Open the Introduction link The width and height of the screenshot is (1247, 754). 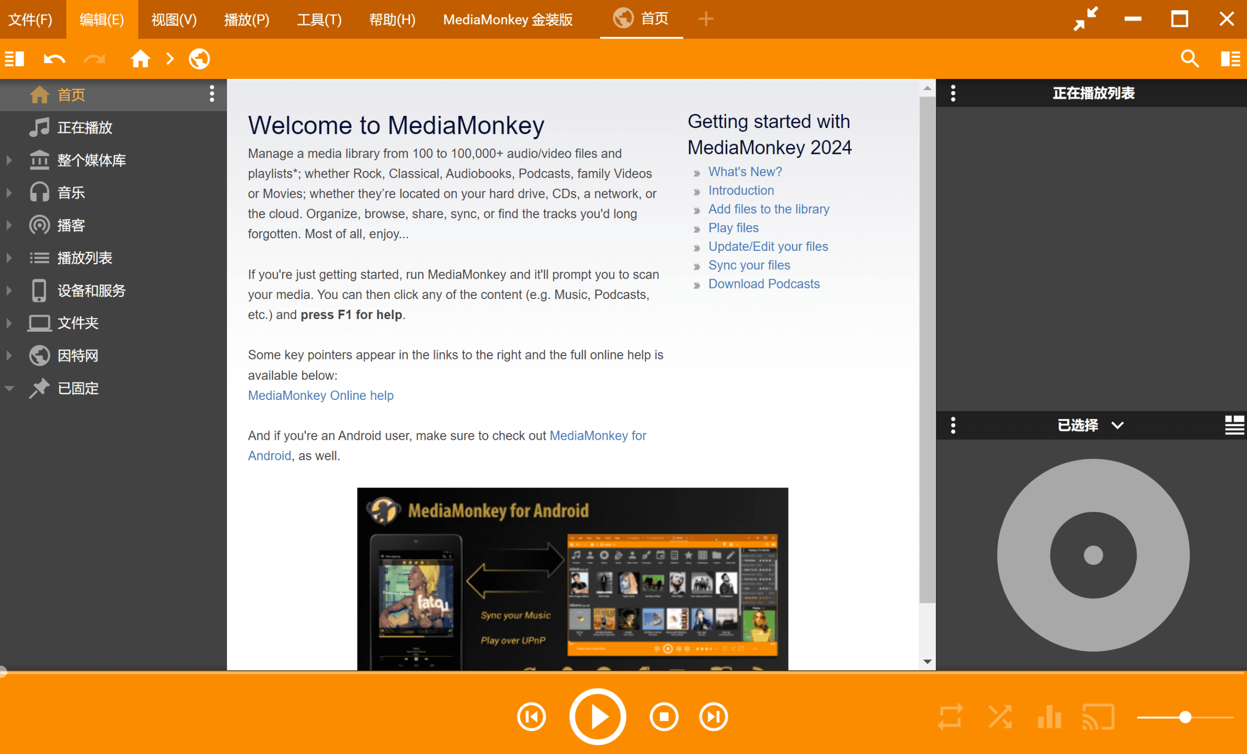pyautogui.click(x=741, y=190)
